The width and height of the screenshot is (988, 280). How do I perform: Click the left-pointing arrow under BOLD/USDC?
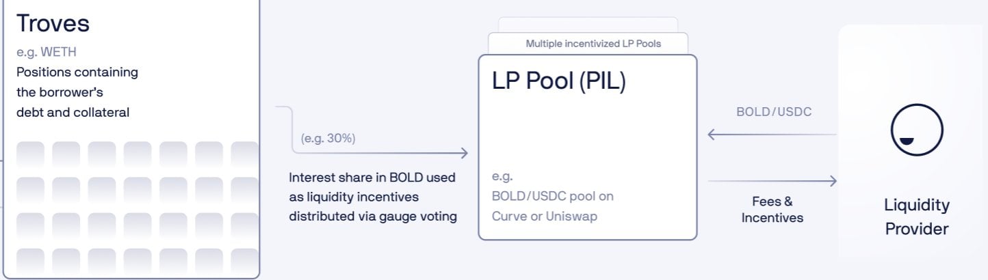click(772, 135)
